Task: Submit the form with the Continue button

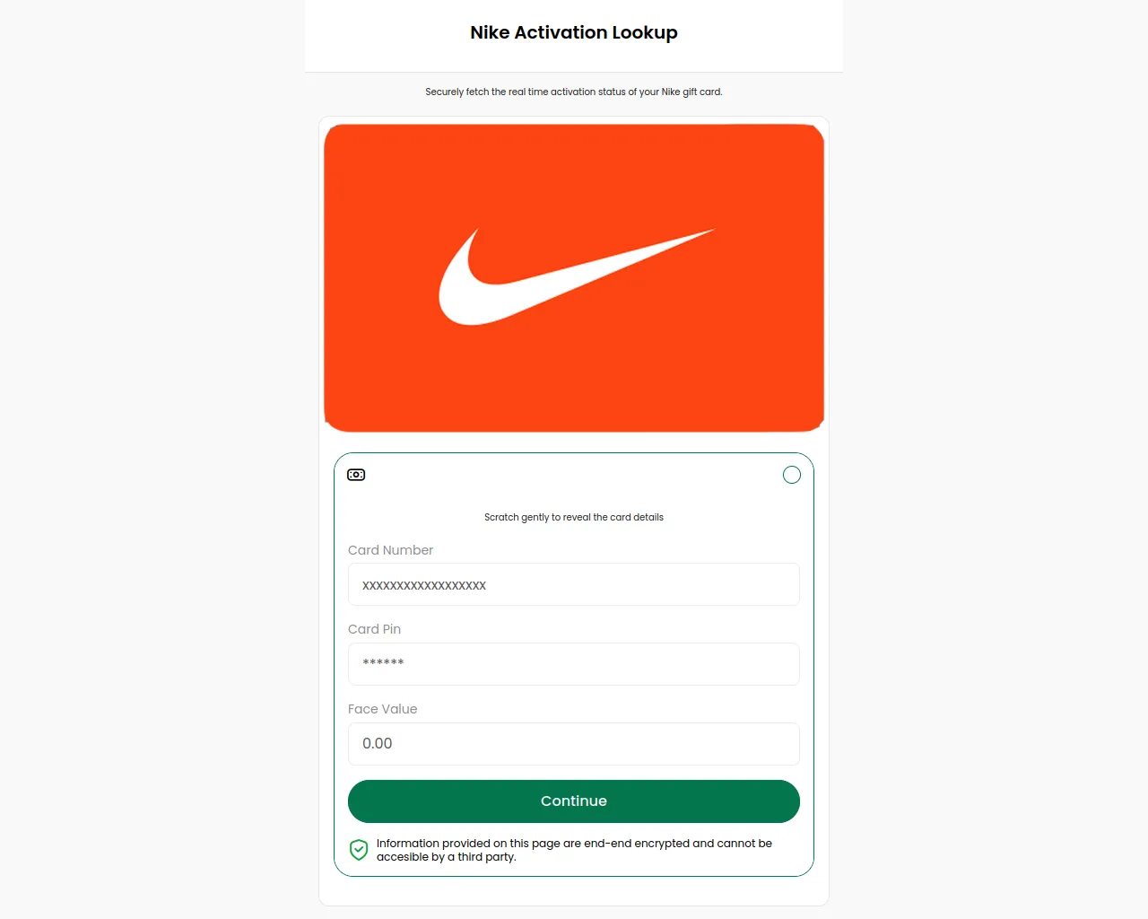Action: click(574, 801)
